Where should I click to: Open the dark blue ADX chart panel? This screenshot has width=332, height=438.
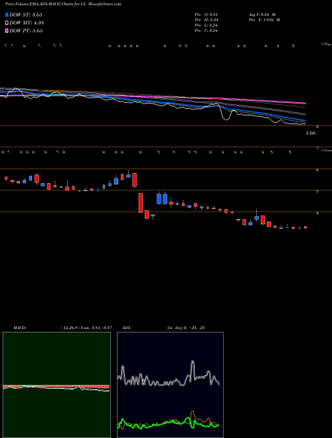click(170, 385)
